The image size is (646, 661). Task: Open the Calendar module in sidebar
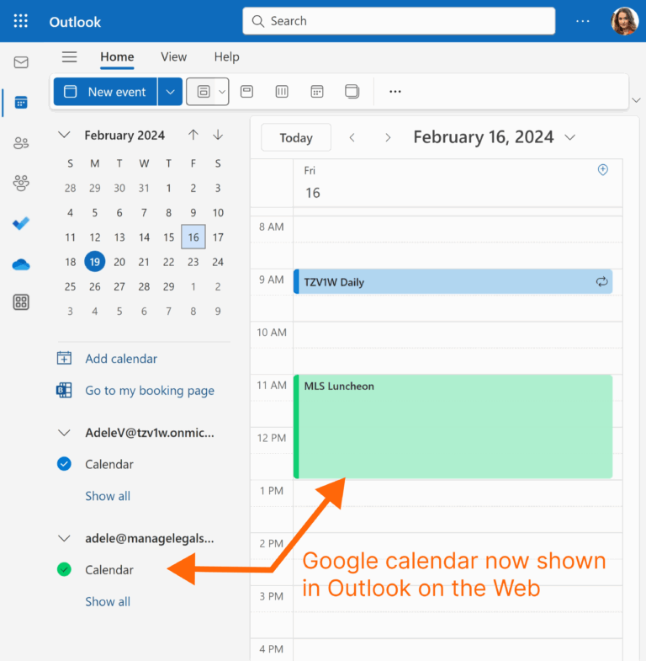21,102
